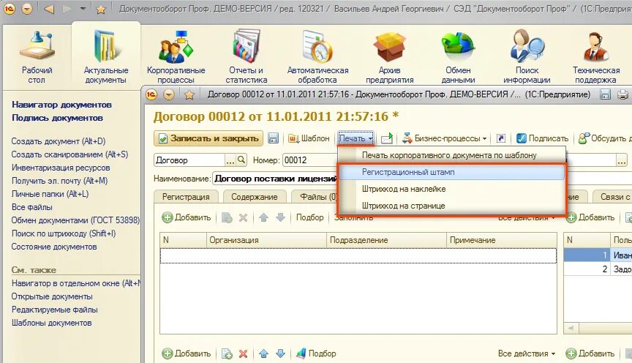632x363 pixels.
Task: Click the ellipsis select button in the Договор field
Action: tap(230, 160)
